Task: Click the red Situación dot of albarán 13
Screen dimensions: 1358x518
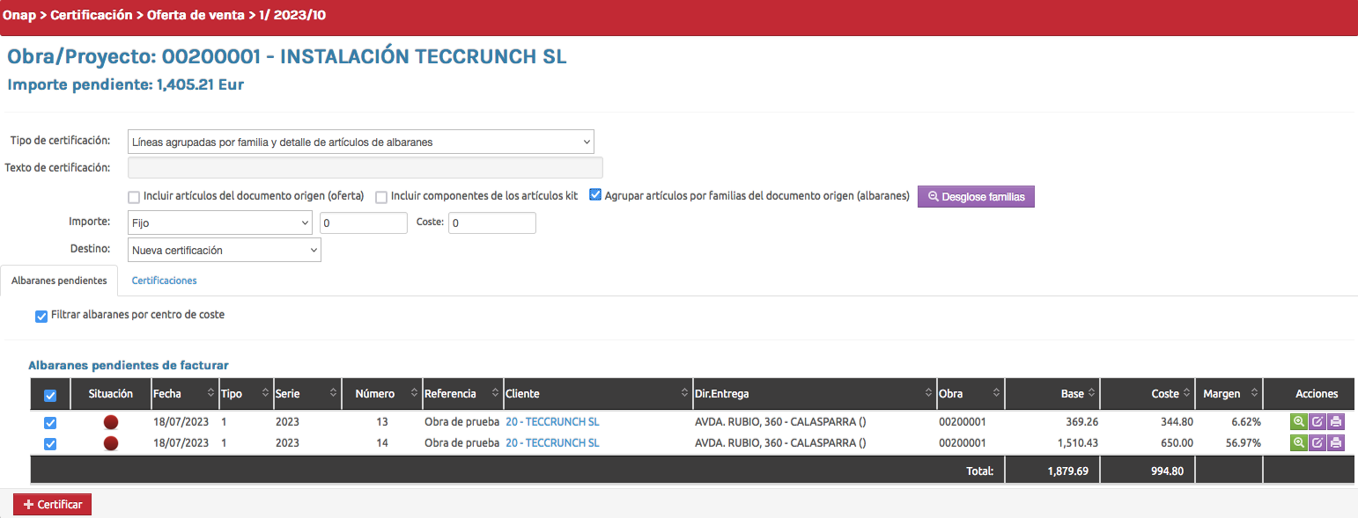Action: [111, 422]
